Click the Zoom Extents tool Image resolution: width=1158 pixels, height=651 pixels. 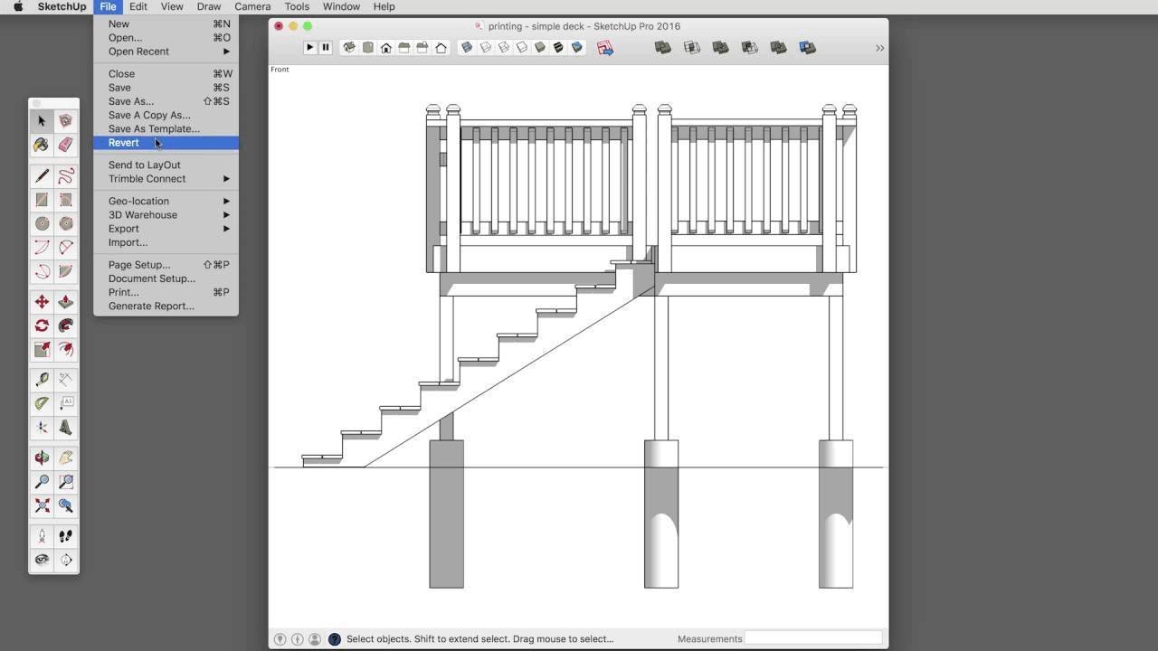pos(42,506)
